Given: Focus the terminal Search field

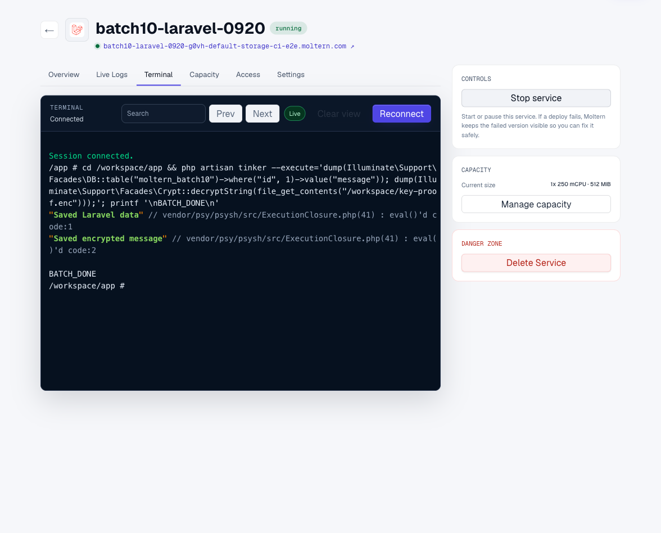Looking at the screenshot, I should [163, 114].
